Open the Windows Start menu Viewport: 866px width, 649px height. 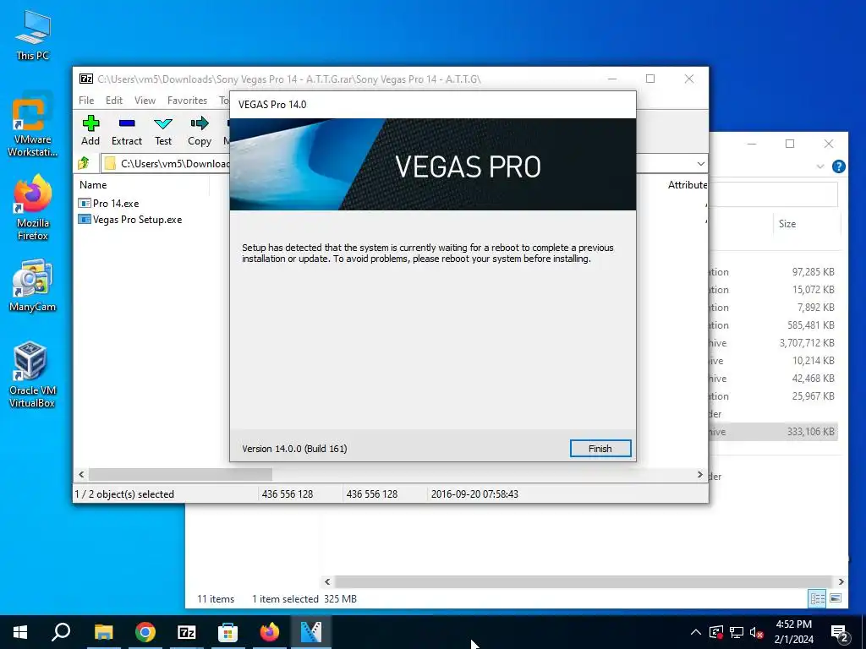click(20, 632)
